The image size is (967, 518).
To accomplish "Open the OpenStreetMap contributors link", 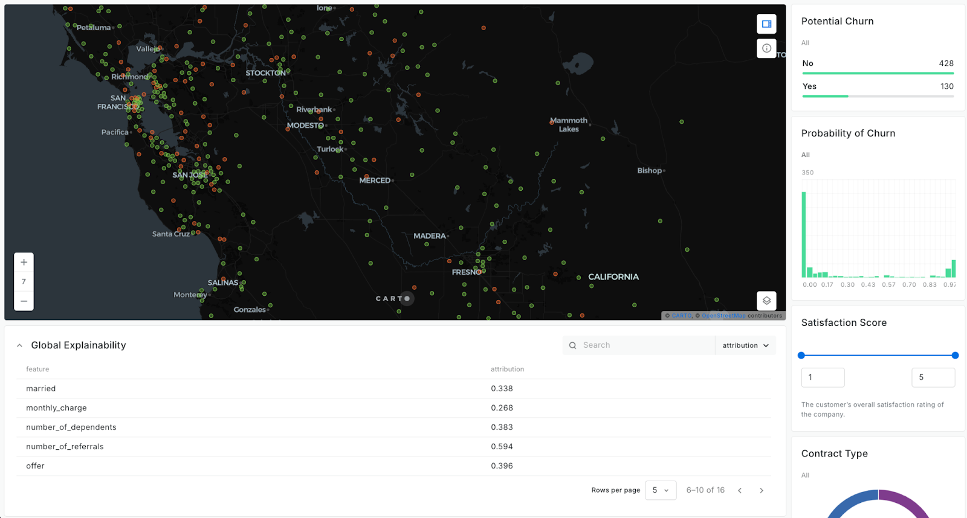I will click(x=723, y=316).
